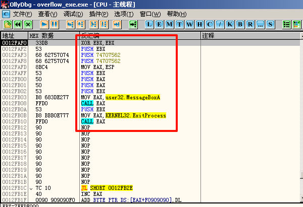The height and width of the screenshot is (207, 303).
Task: Select the MOV EAX,ESP instruction
Action: point(97,67)
